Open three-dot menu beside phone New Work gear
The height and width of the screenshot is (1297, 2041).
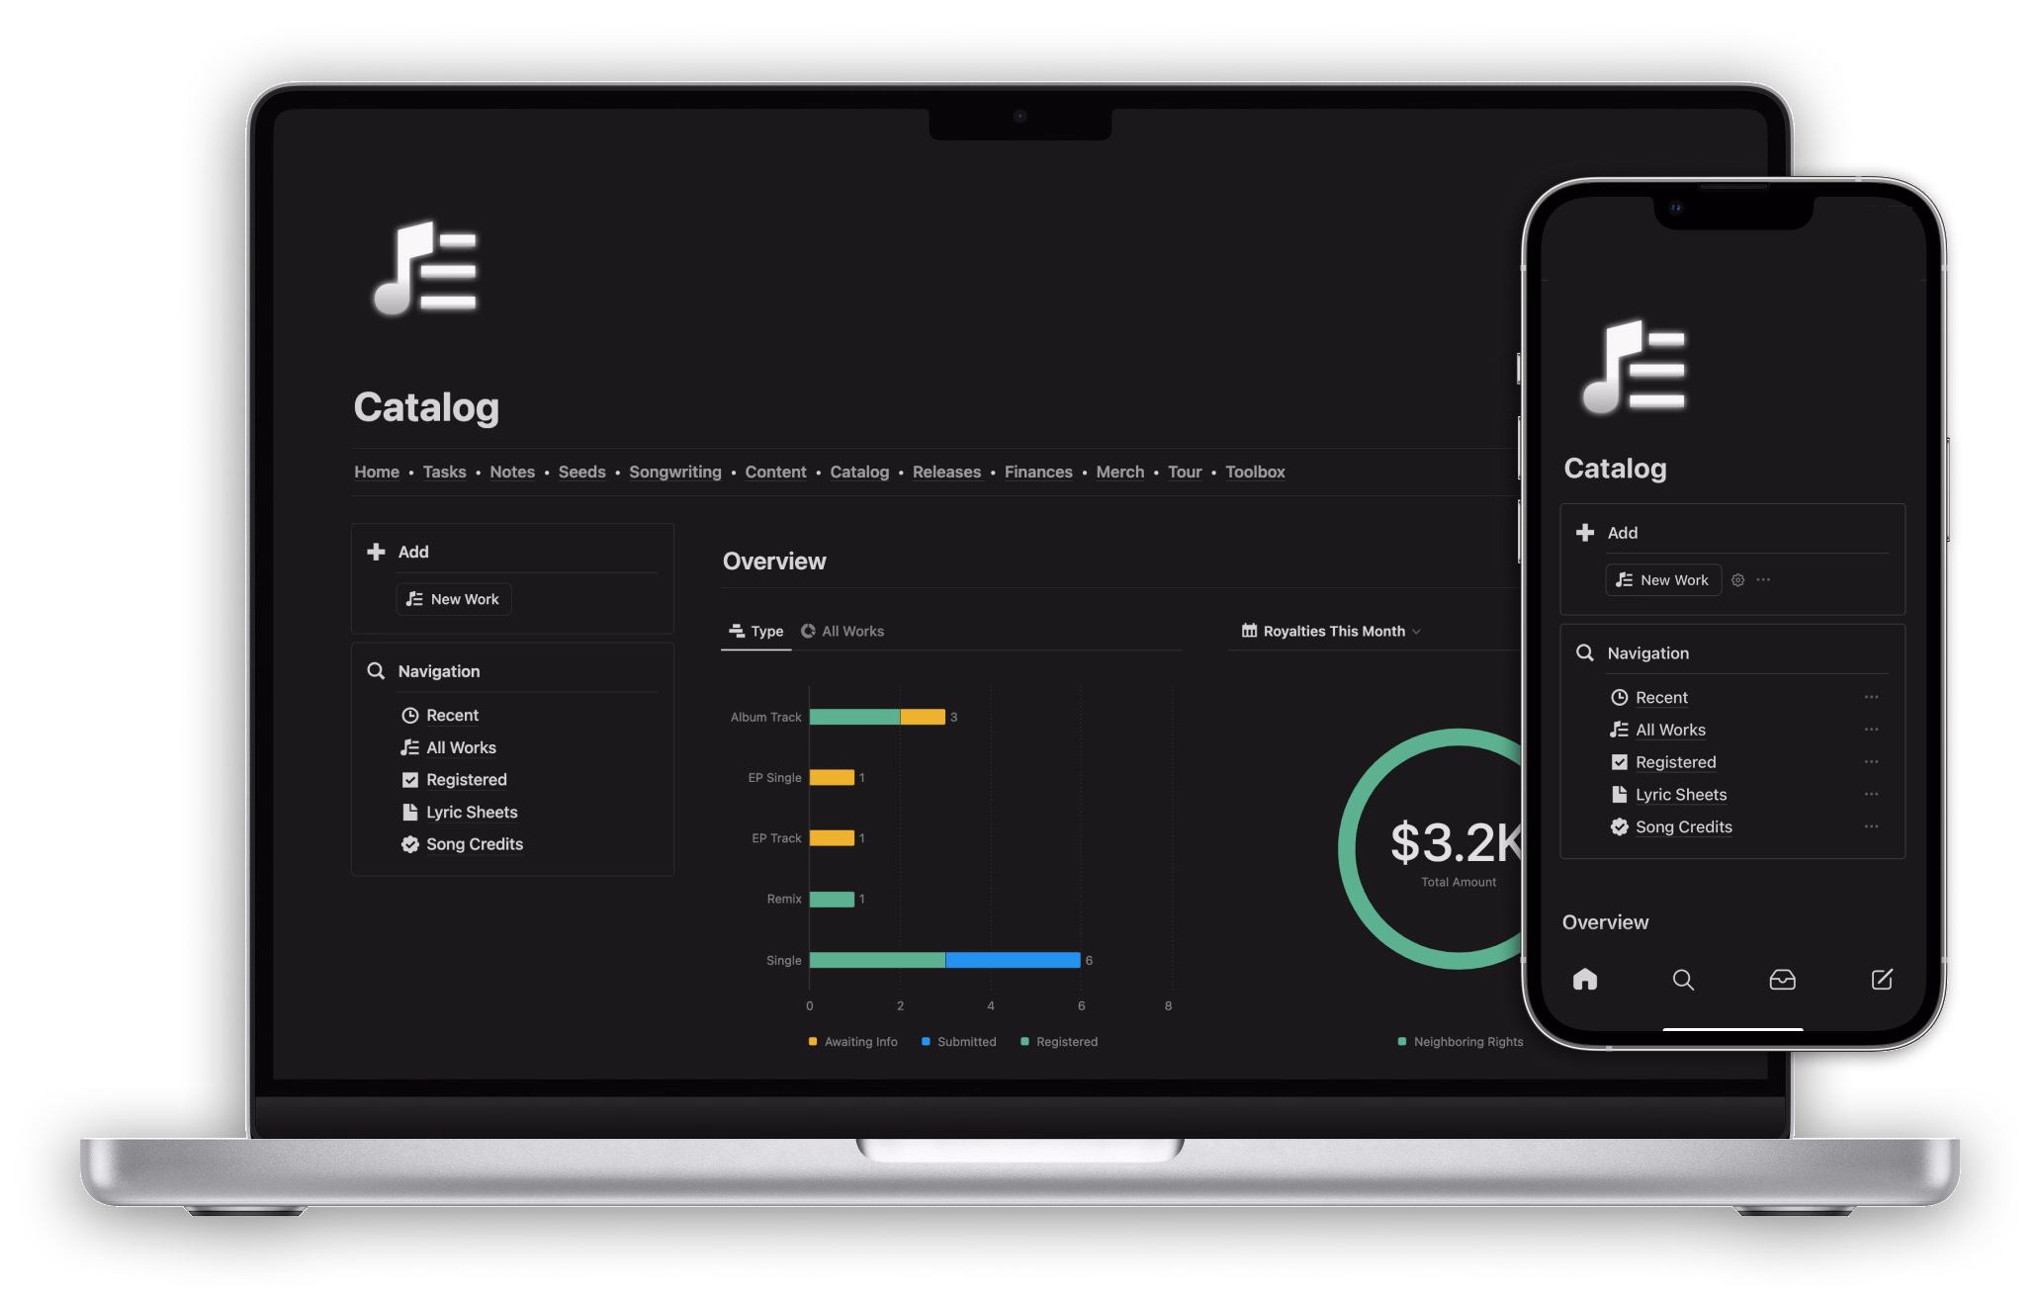tap(1763, 580)
